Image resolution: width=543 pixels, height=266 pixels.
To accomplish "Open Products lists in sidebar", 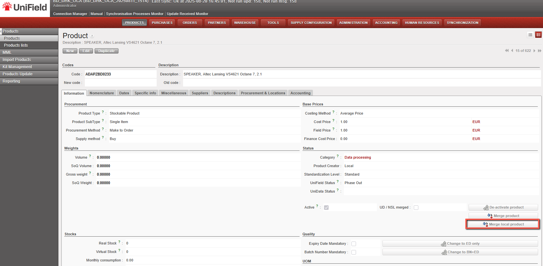I will [x=16, y=45].
